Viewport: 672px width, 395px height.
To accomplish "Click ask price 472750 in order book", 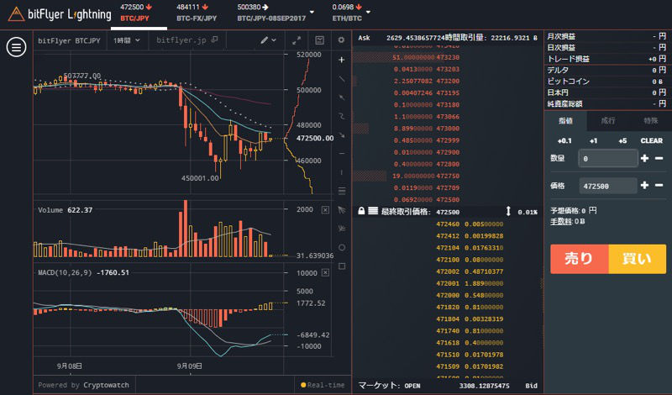I will (x=448, y=176).
